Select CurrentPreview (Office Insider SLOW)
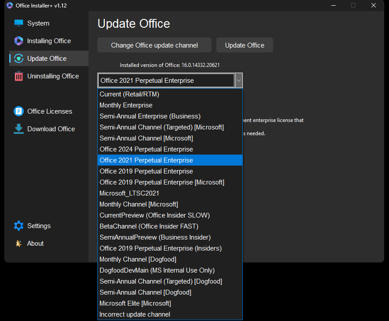Screen dimensions: 389x321 click(x=170, y=215)
